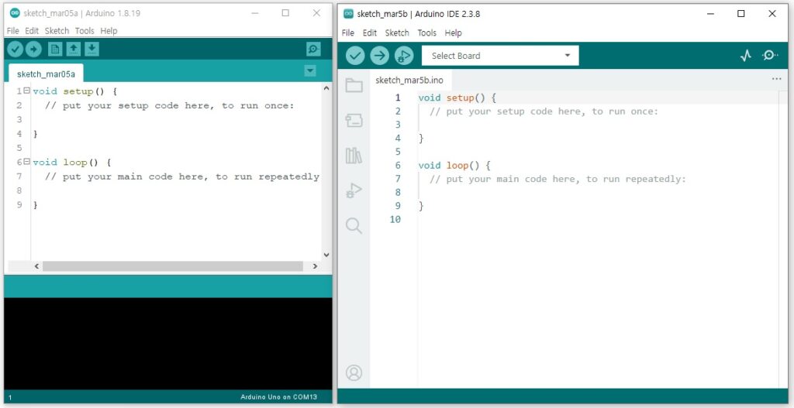The height and width of the screenshot is (408, 794).
Task: Open Serial Plotter in IDE 2.3.8
Action: click(745, 56)
